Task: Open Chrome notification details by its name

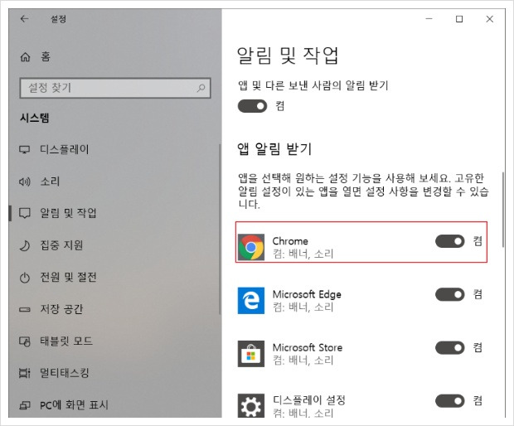Action: pyautogui.click(x=290, y=241)
